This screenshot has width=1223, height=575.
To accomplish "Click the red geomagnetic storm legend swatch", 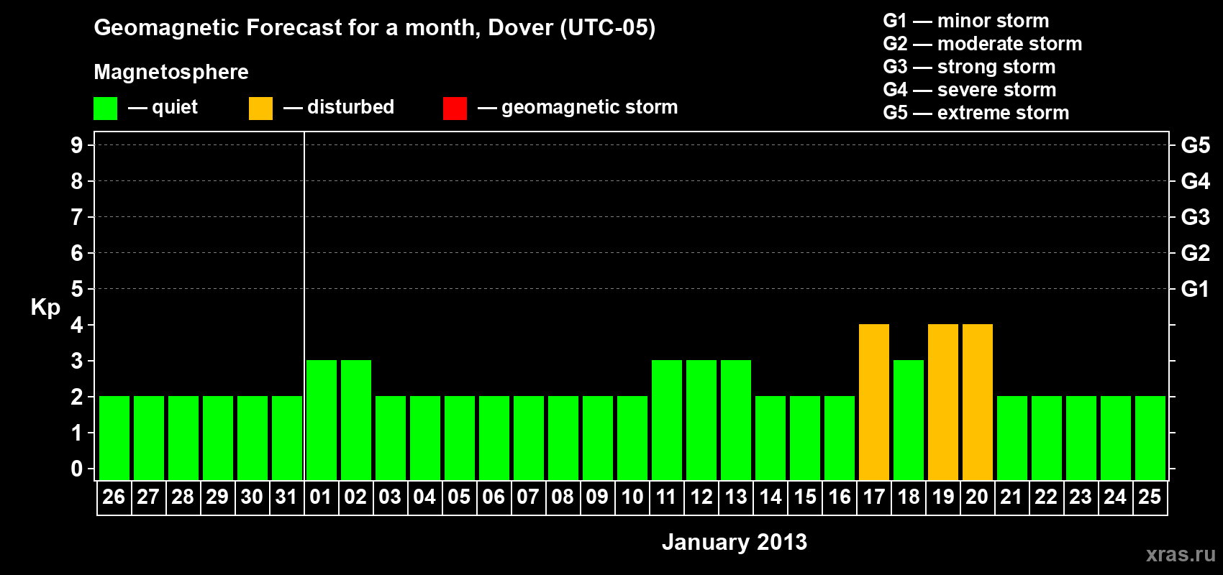I will [455, 109].
